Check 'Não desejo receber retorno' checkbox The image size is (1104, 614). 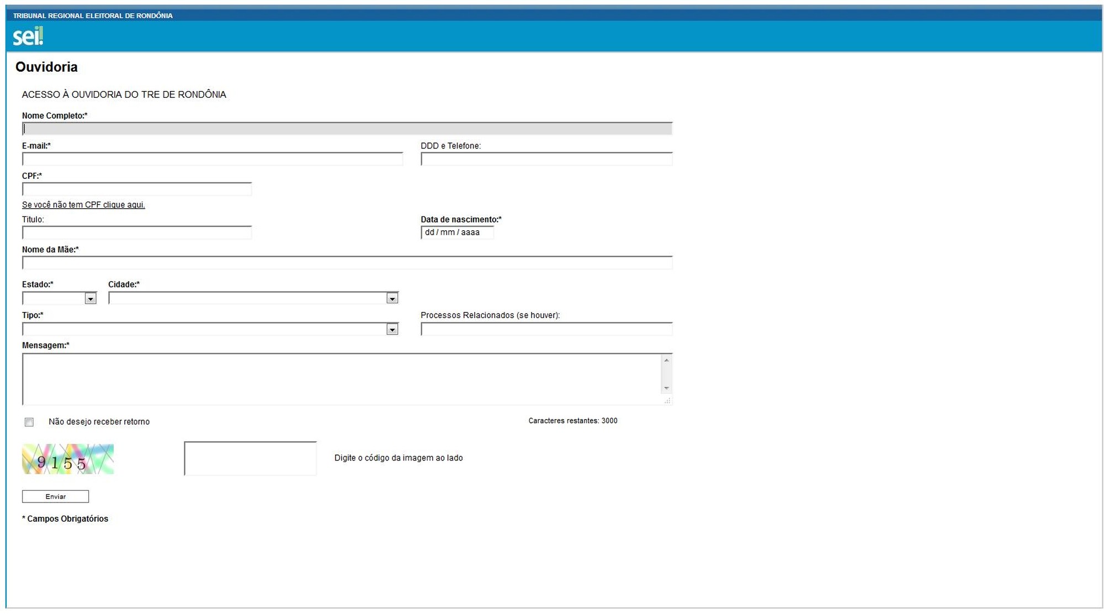tap(29, 422)
